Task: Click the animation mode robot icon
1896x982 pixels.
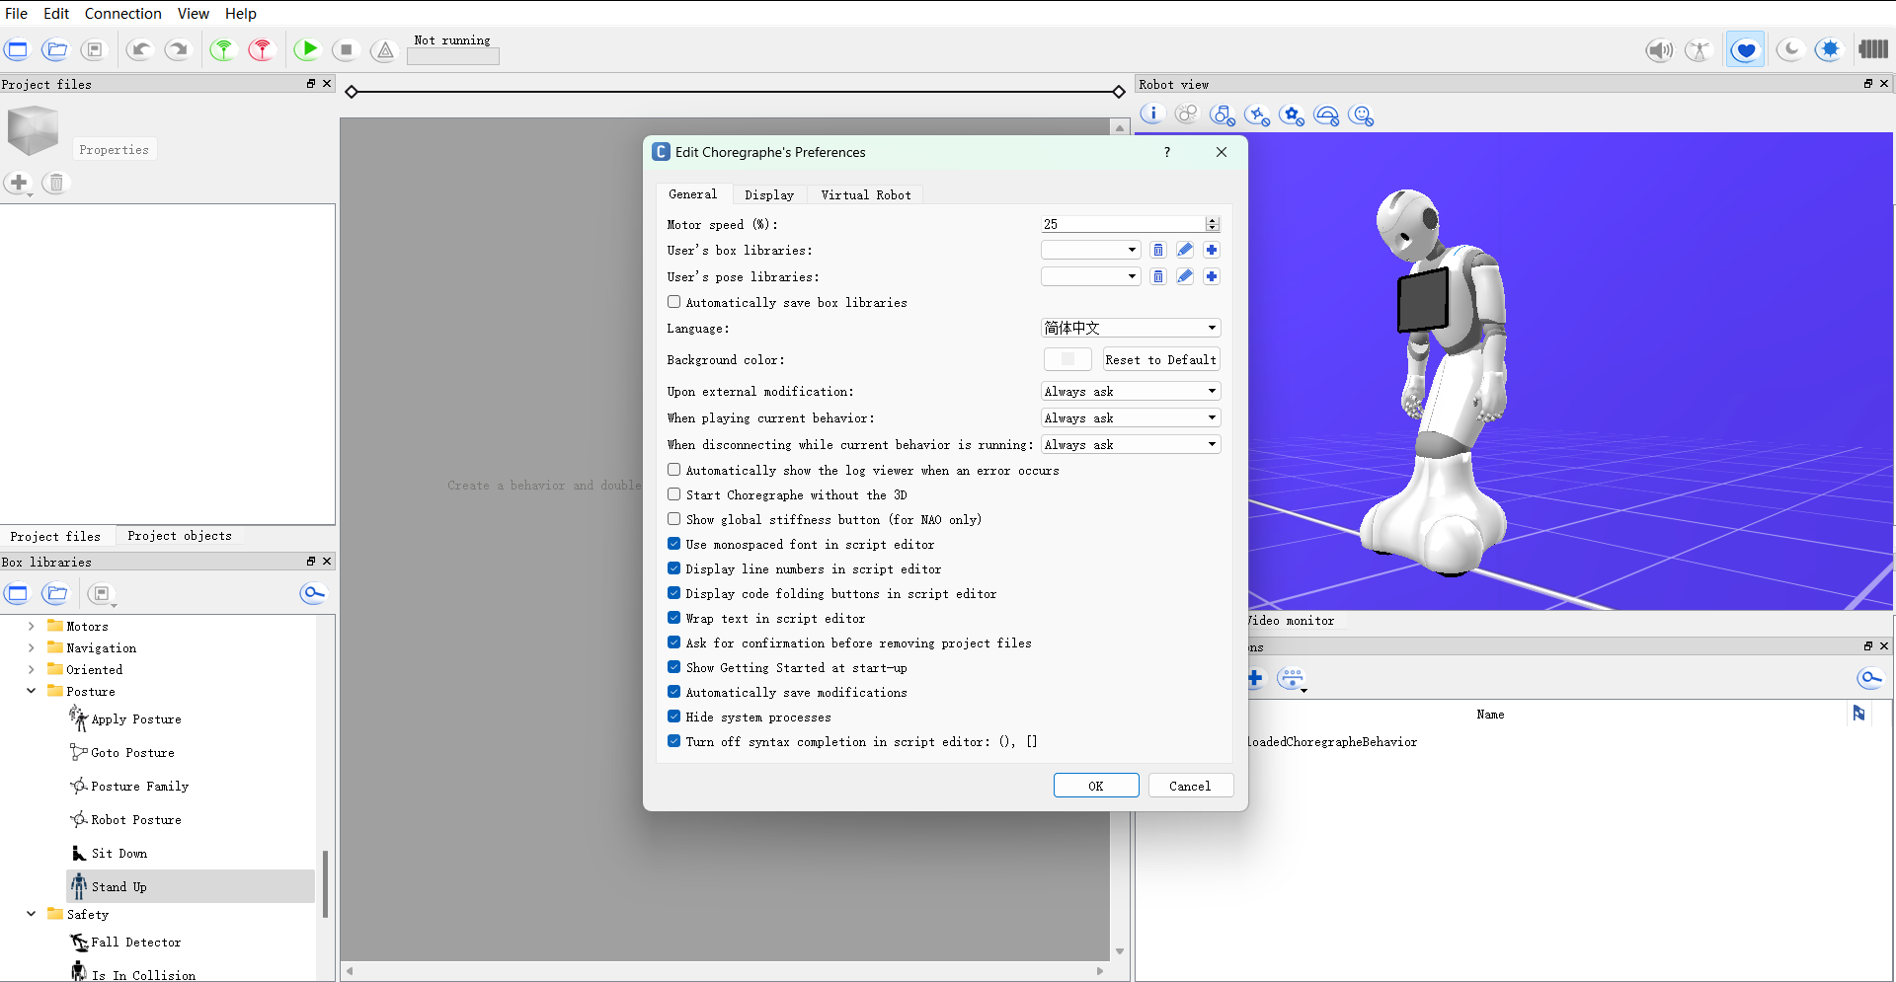Action: coord(1698,49)
